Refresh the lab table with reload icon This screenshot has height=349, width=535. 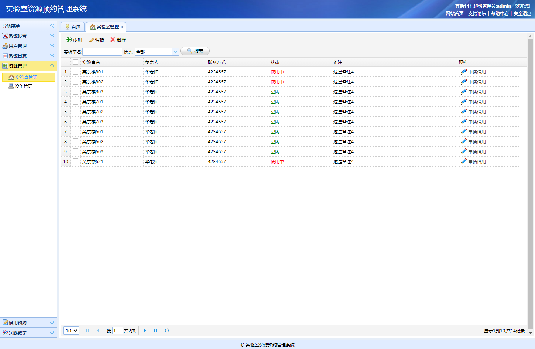[167, 331]
